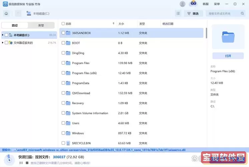Click the lost-path folder icon in tree
Viewport: 249px width, 167px height.
11,43
